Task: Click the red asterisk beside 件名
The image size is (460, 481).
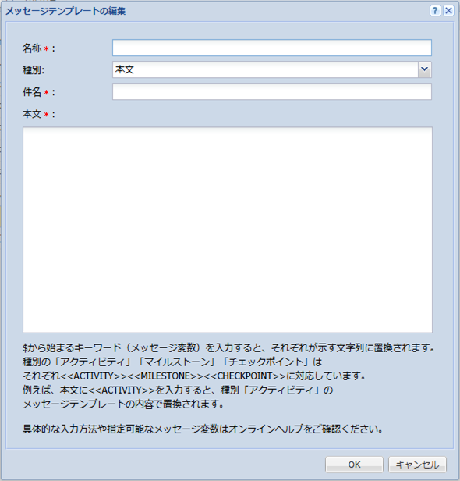Action: [47, 92]
